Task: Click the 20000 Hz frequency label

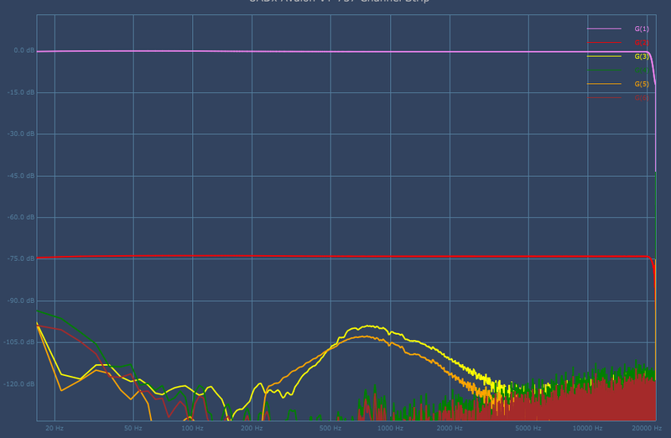Action: 647,428
